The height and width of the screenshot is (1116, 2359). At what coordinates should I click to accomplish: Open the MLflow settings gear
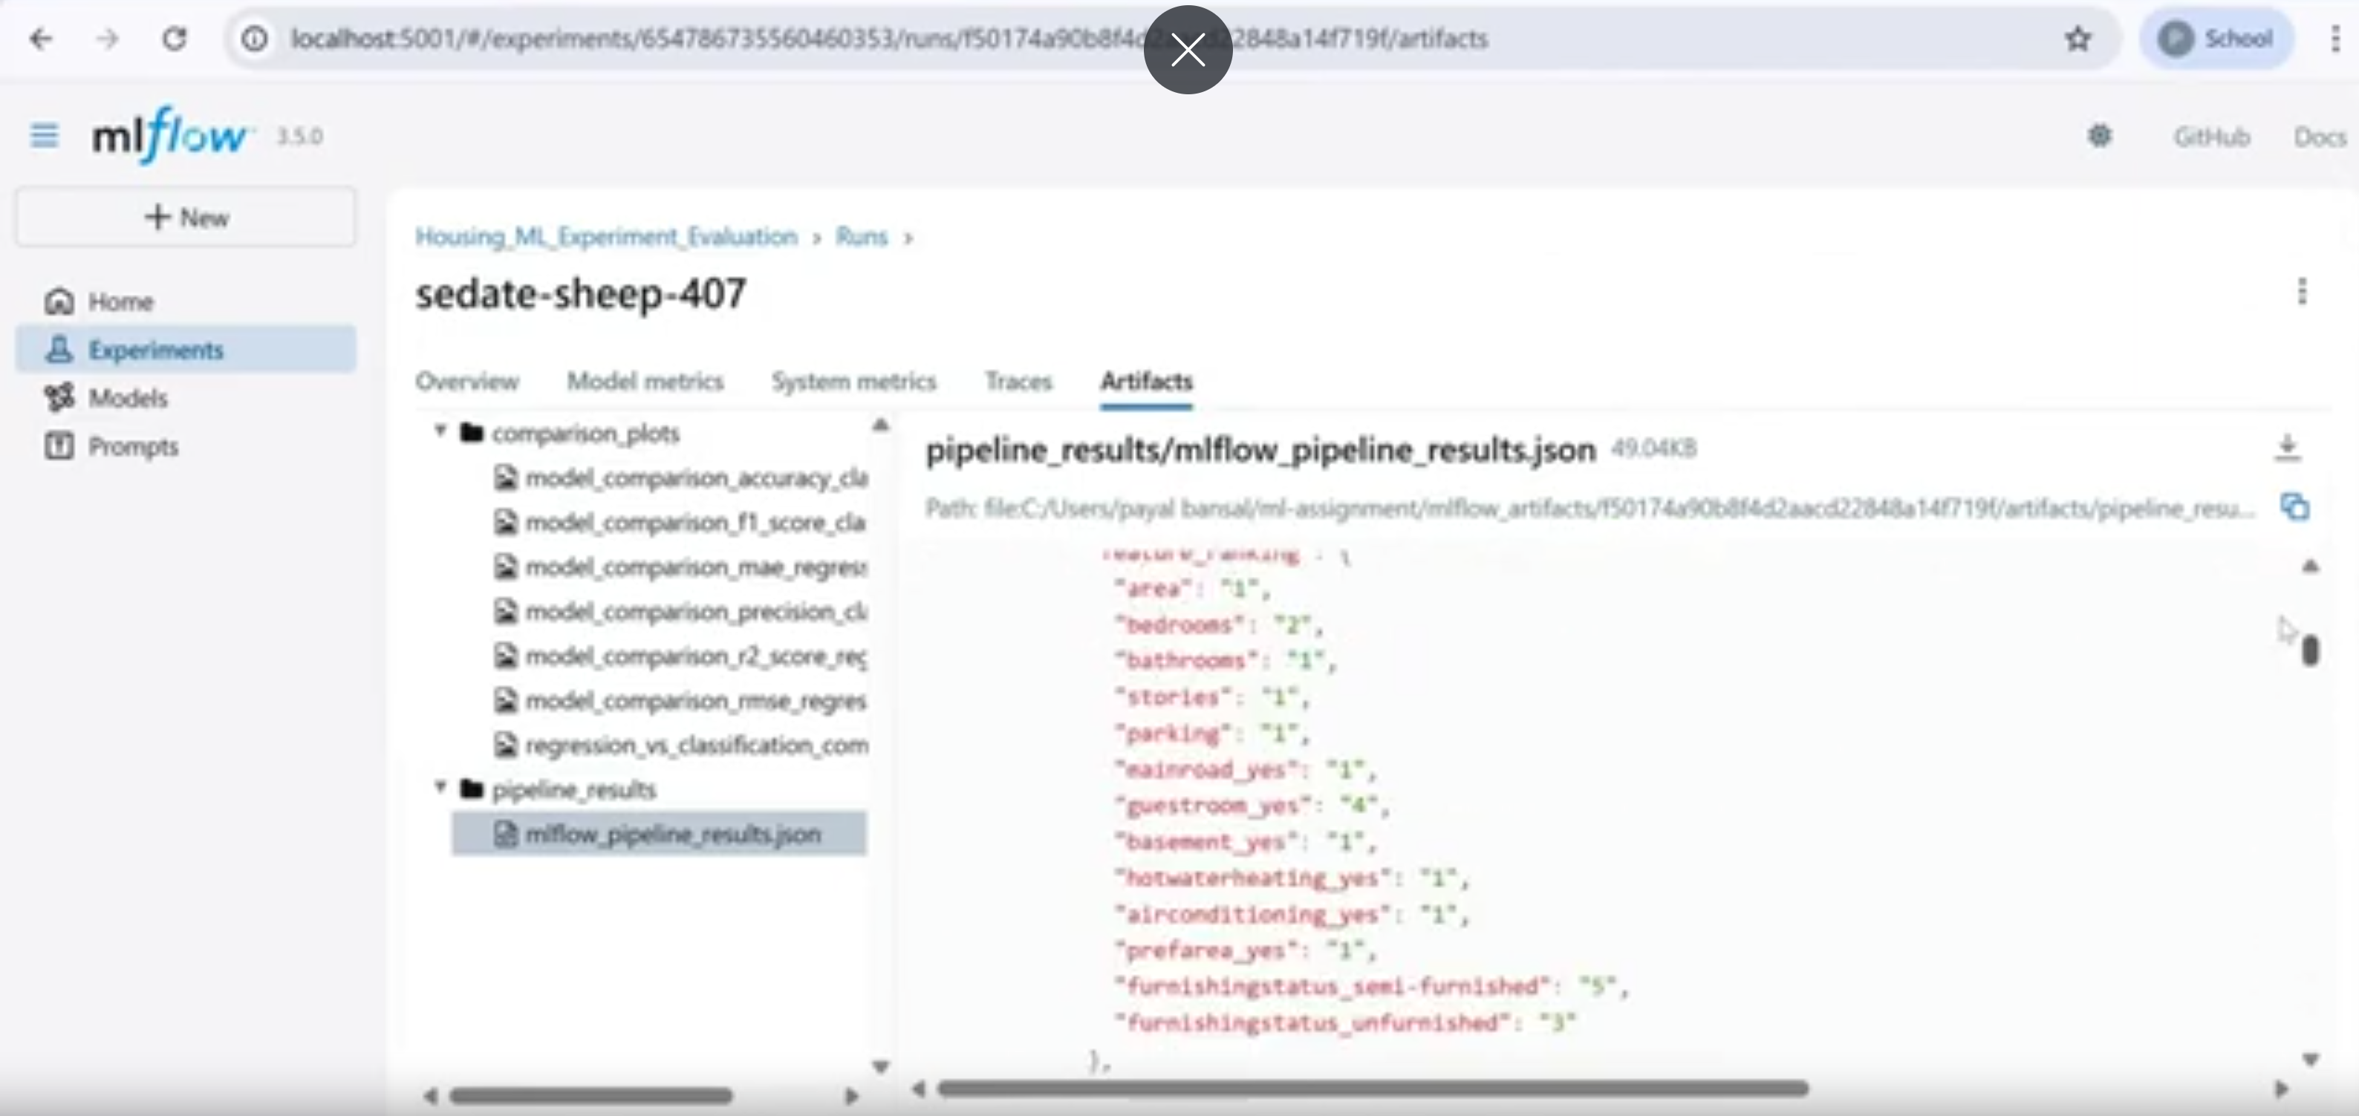pyautogui.click(x=2100, y=135)
